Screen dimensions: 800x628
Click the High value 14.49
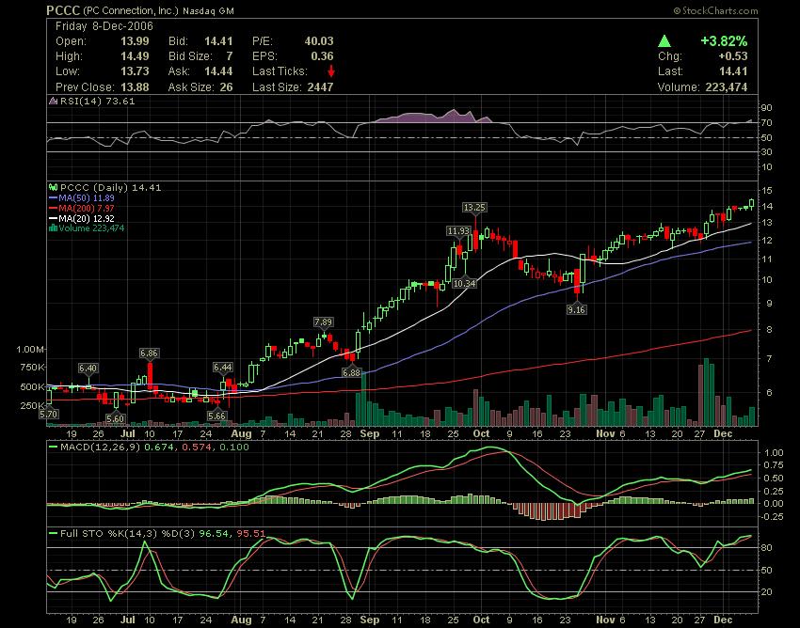(x=135, y=56)
